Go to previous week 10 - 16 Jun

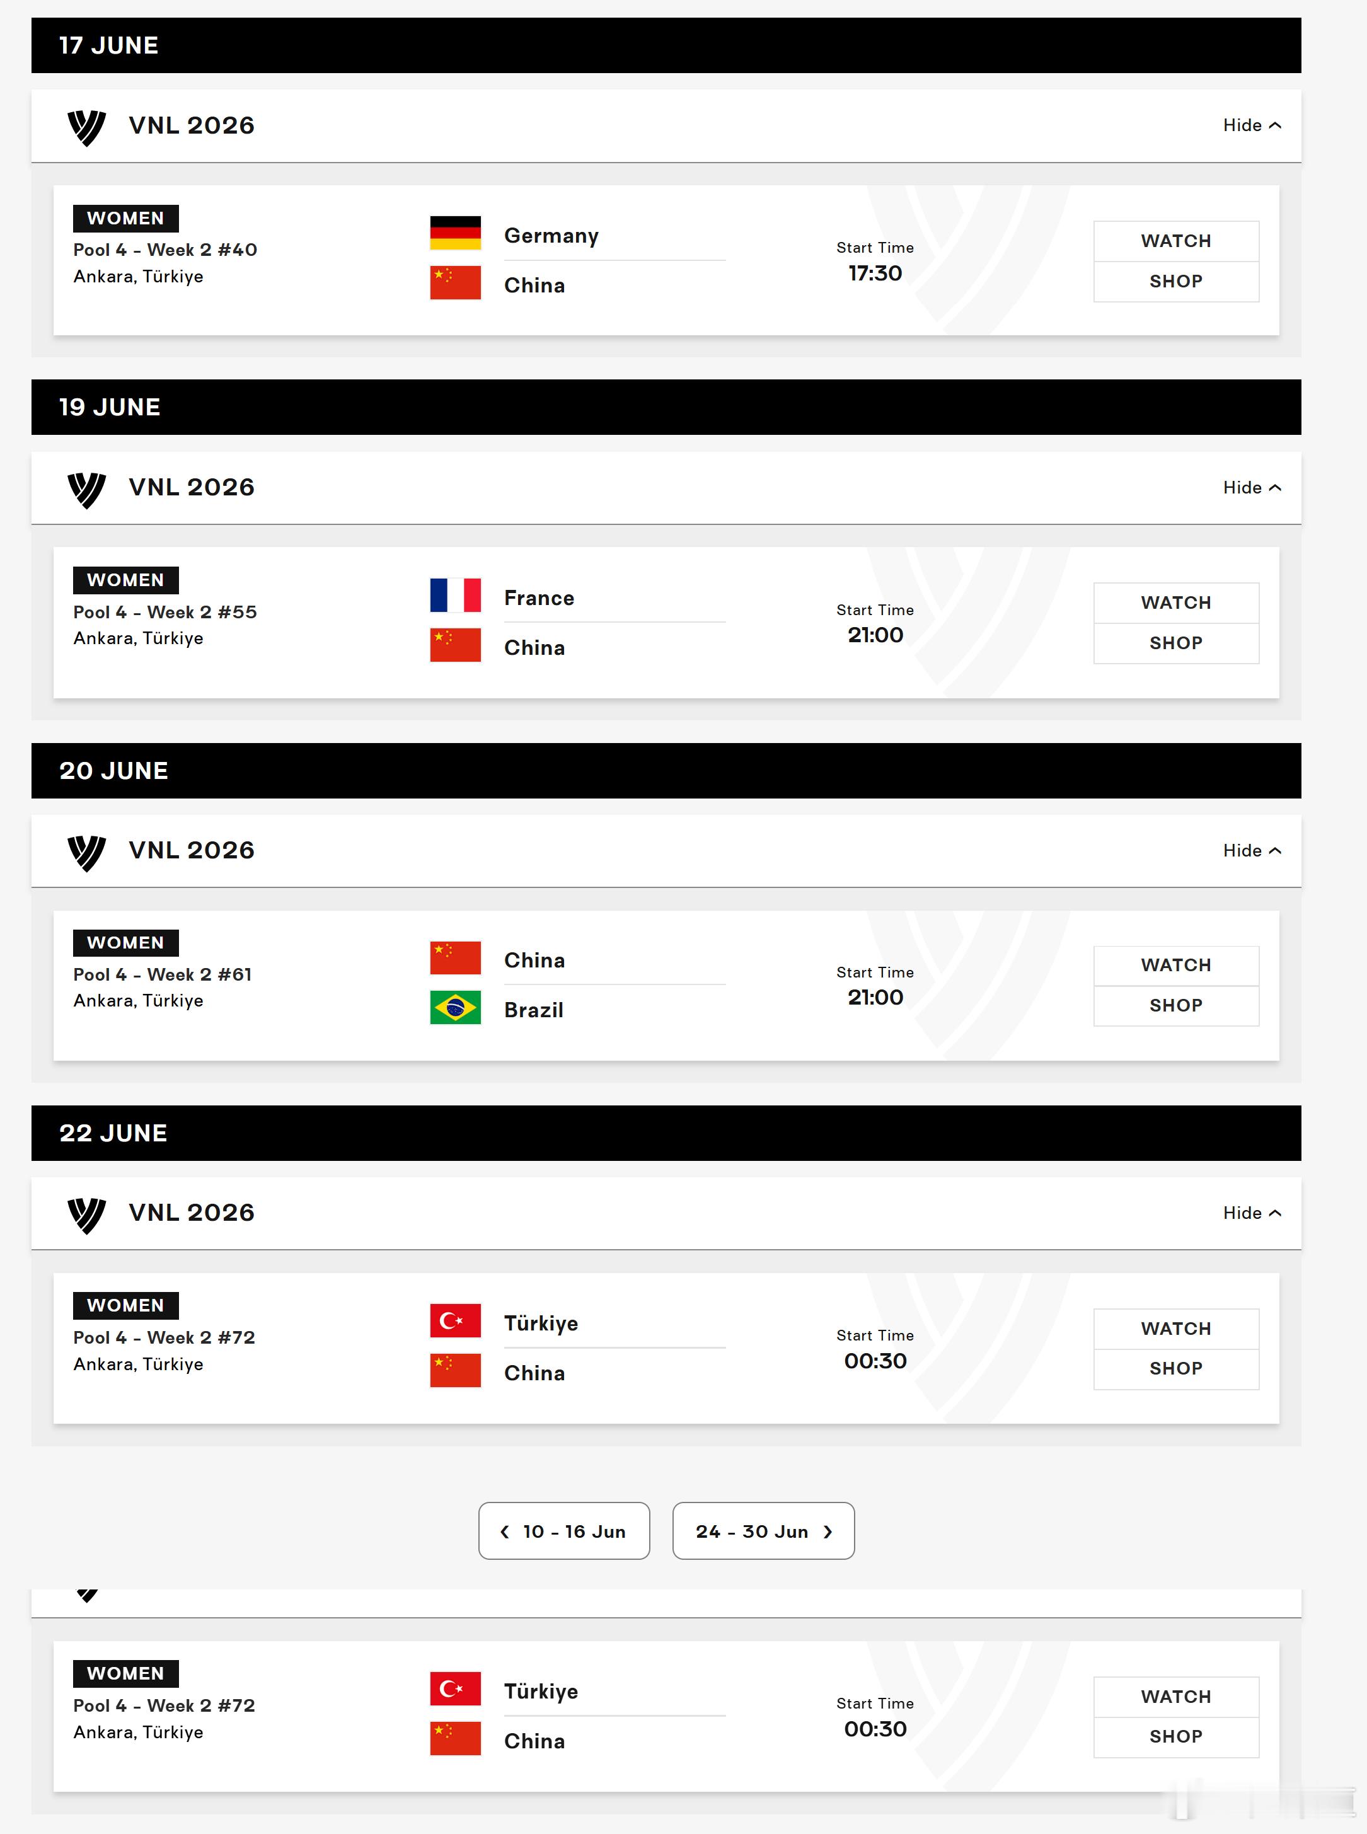coord(563,1531)
